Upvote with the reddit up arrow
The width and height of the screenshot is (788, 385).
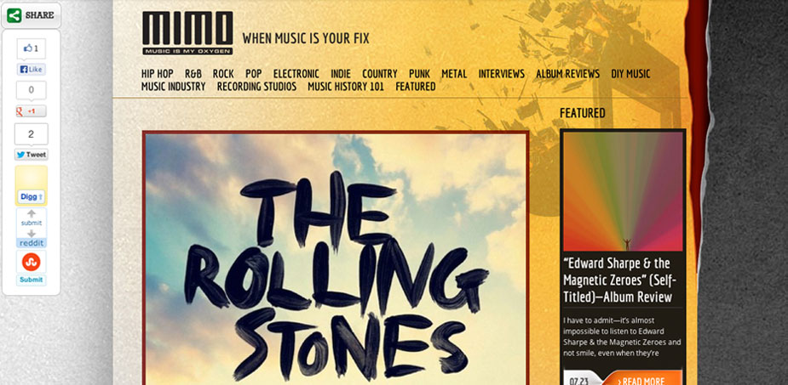32,214
